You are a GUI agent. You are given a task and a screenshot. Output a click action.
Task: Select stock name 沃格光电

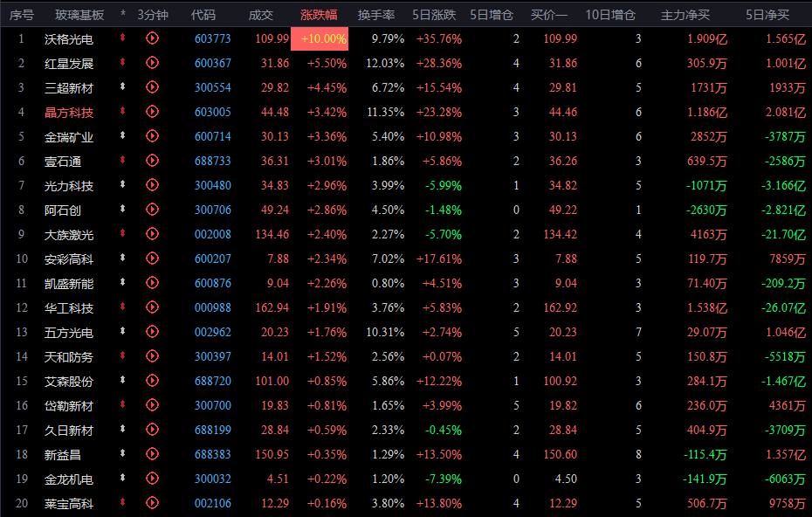pyautogui.click(x=69, y=39)
